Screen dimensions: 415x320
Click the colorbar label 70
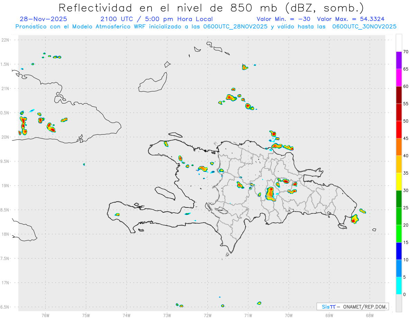(406, 52)
